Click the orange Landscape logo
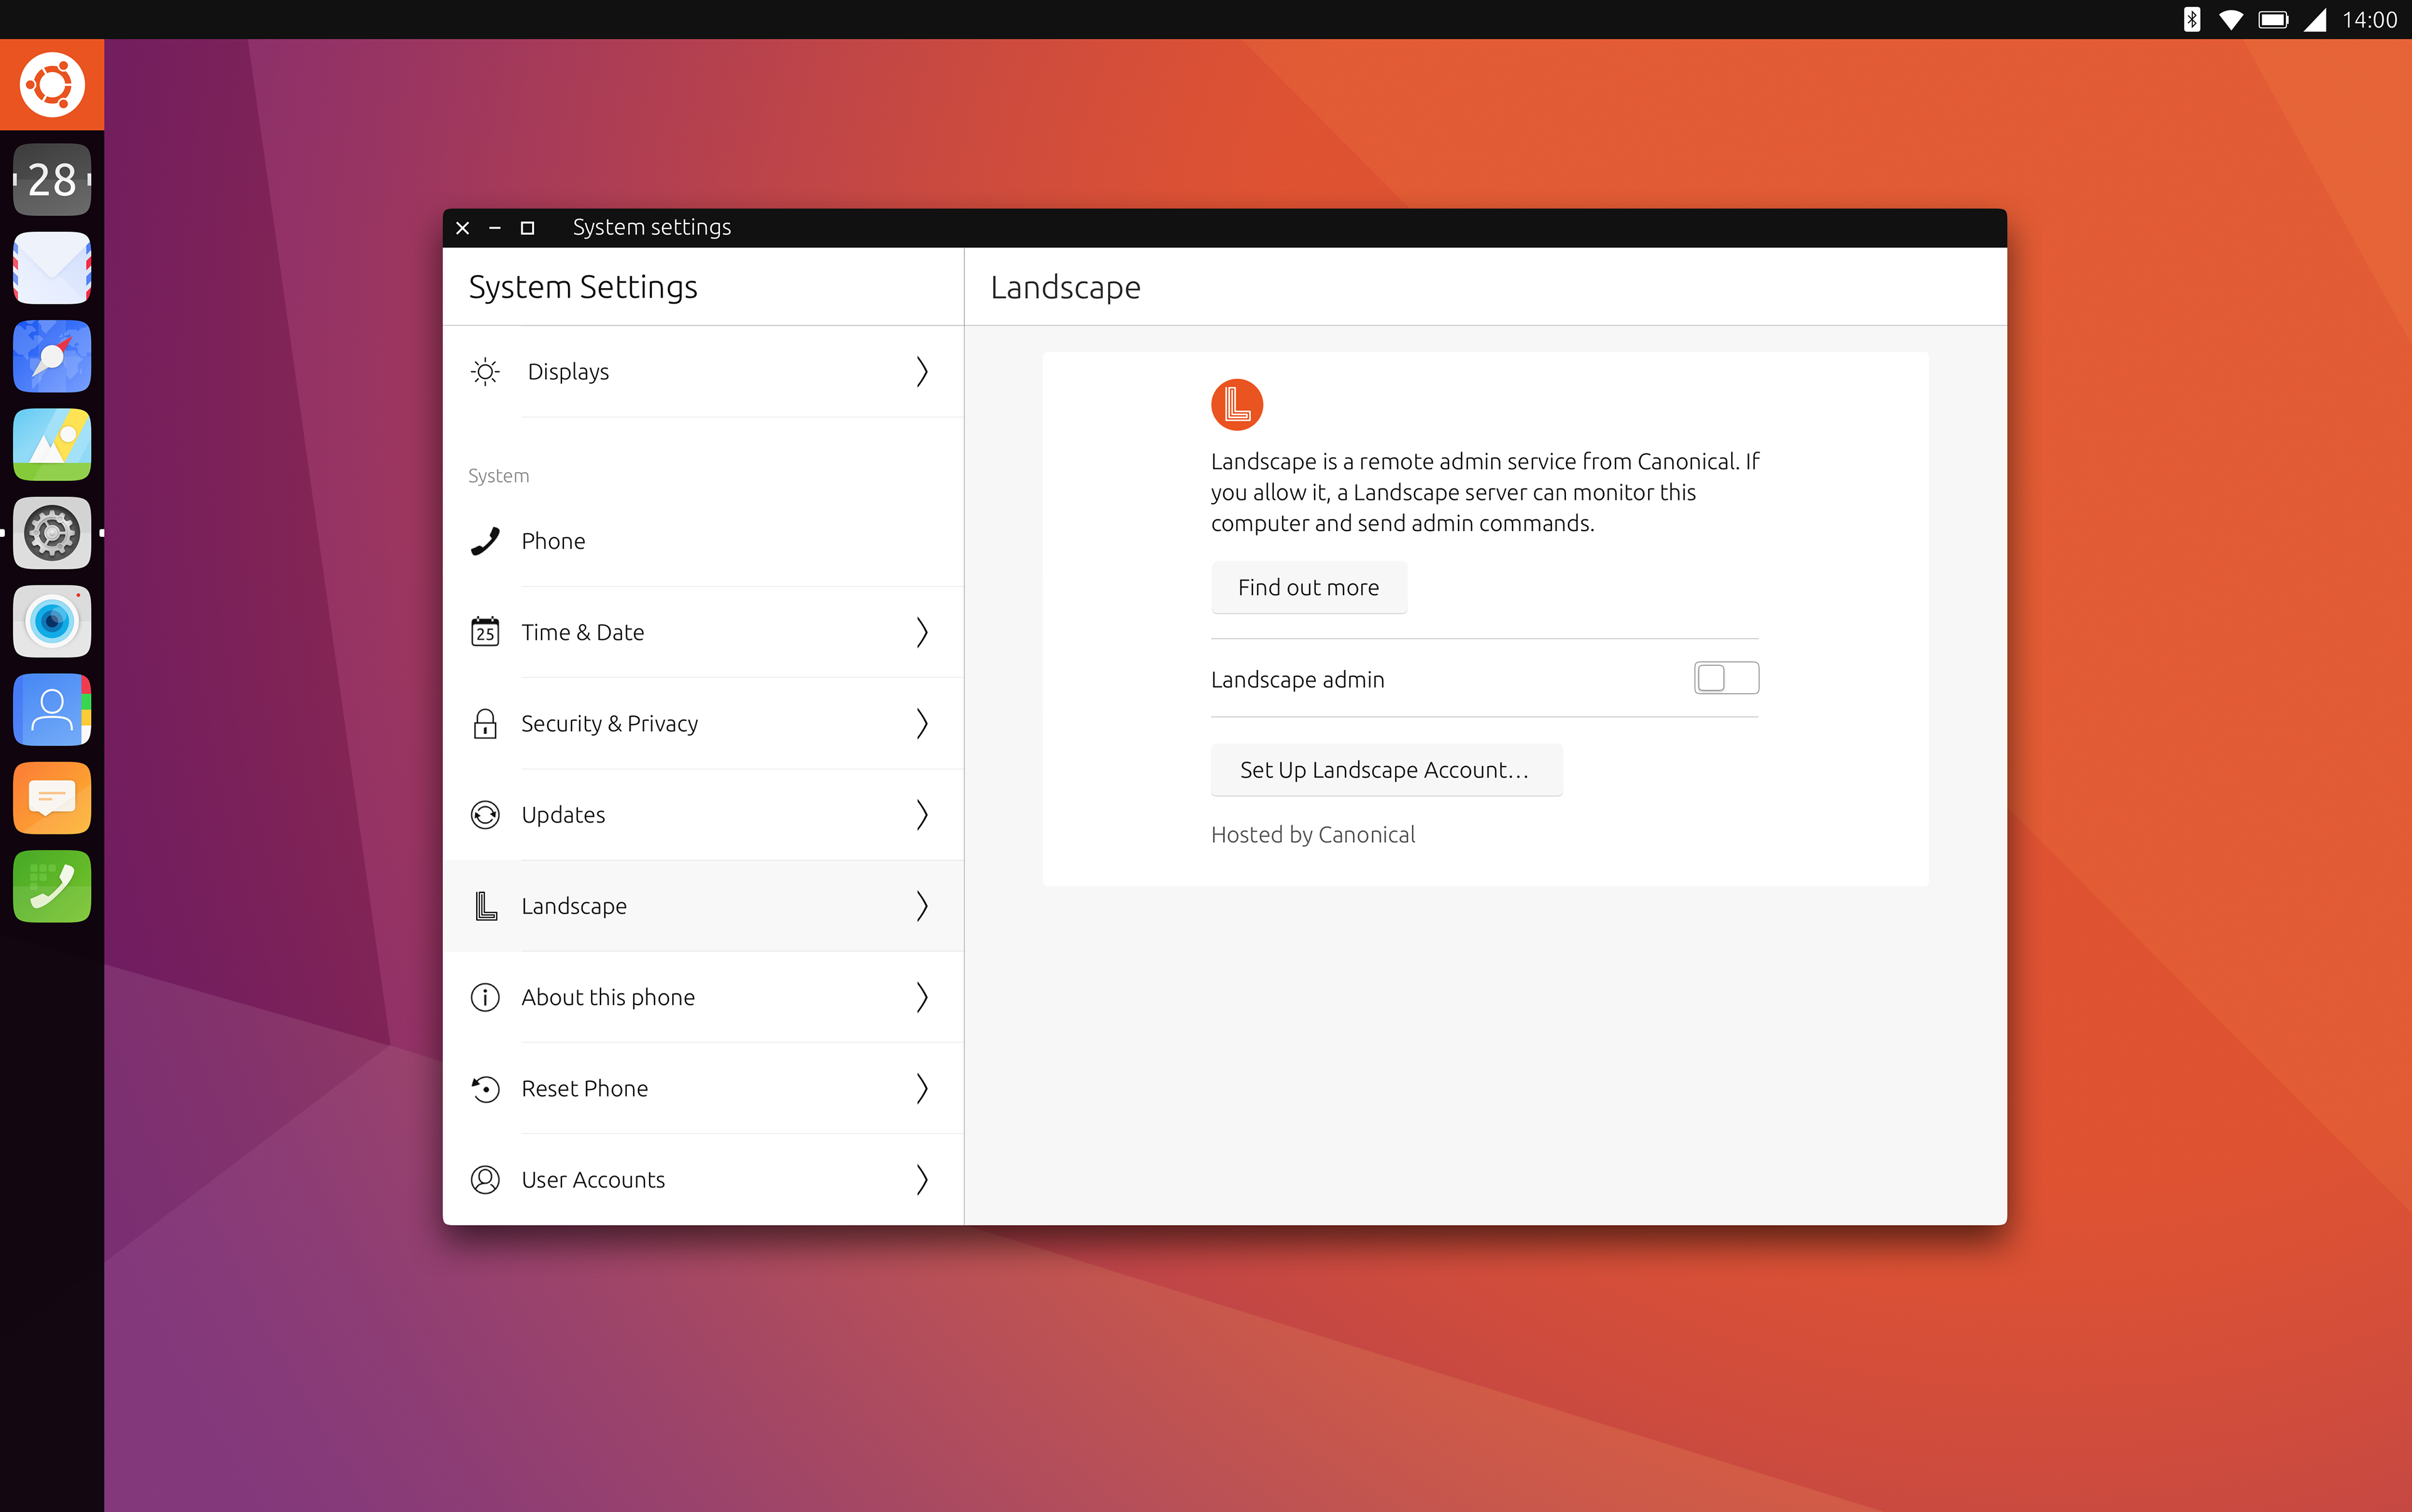 [1237, 405]
